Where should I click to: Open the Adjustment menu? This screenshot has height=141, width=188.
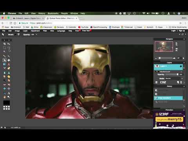[35, 31]
